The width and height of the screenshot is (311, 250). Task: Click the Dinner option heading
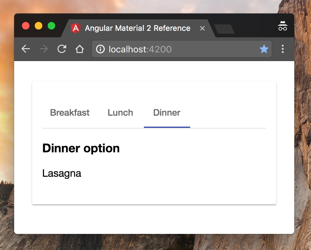[81, 148]
